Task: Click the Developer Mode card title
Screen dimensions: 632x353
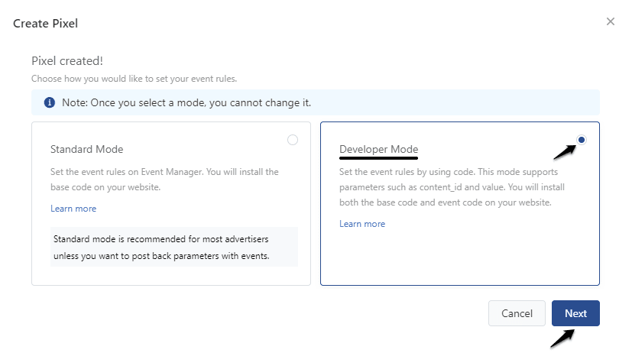Action: (378, 149)
